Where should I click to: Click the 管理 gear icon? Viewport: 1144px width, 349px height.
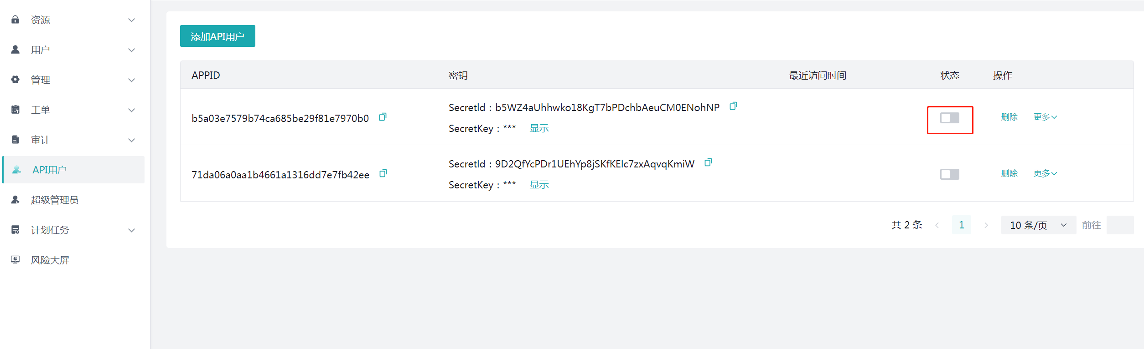tap(16, 80)
